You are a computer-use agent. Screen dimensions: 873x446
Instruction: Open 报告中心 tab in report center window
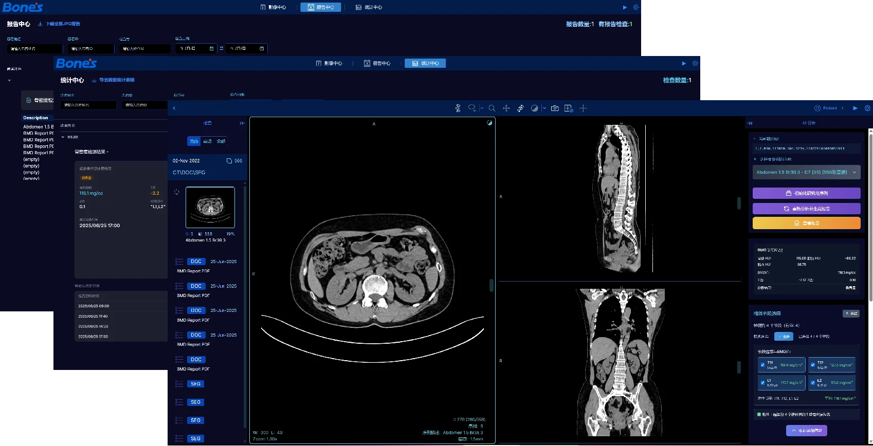click(x=321, y=7)
